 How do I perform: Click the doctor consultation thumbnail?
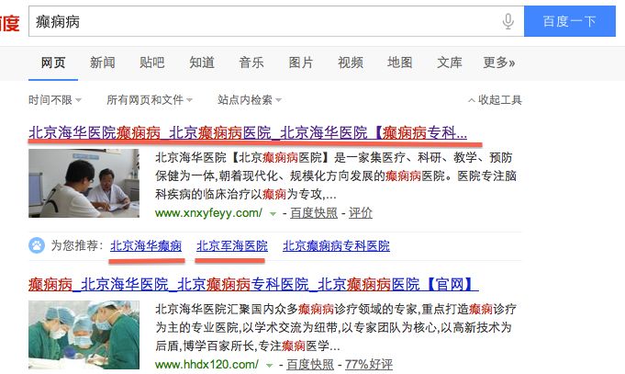coord(84,183)
